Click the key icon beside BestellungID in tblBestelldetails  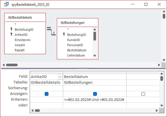coord(12,29)
